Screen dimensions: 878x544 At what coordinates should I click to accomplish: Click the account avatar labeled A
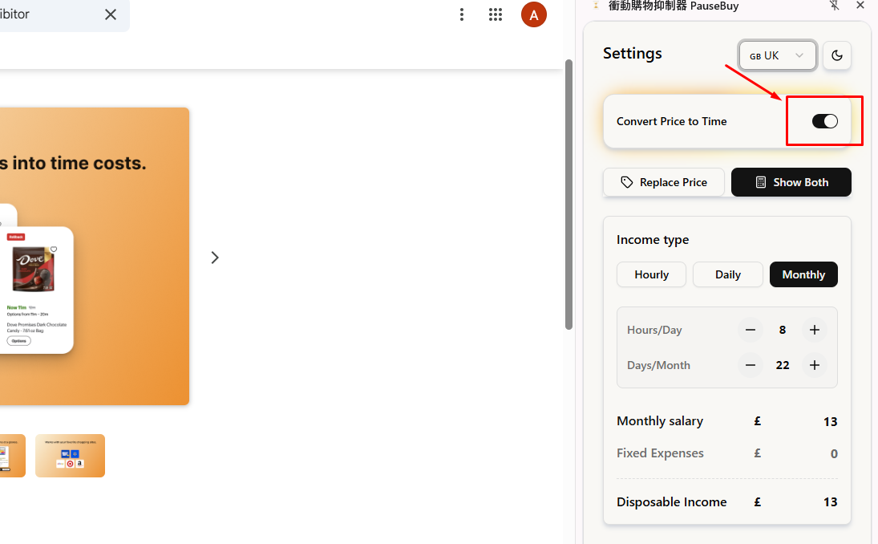pos(534,14)
